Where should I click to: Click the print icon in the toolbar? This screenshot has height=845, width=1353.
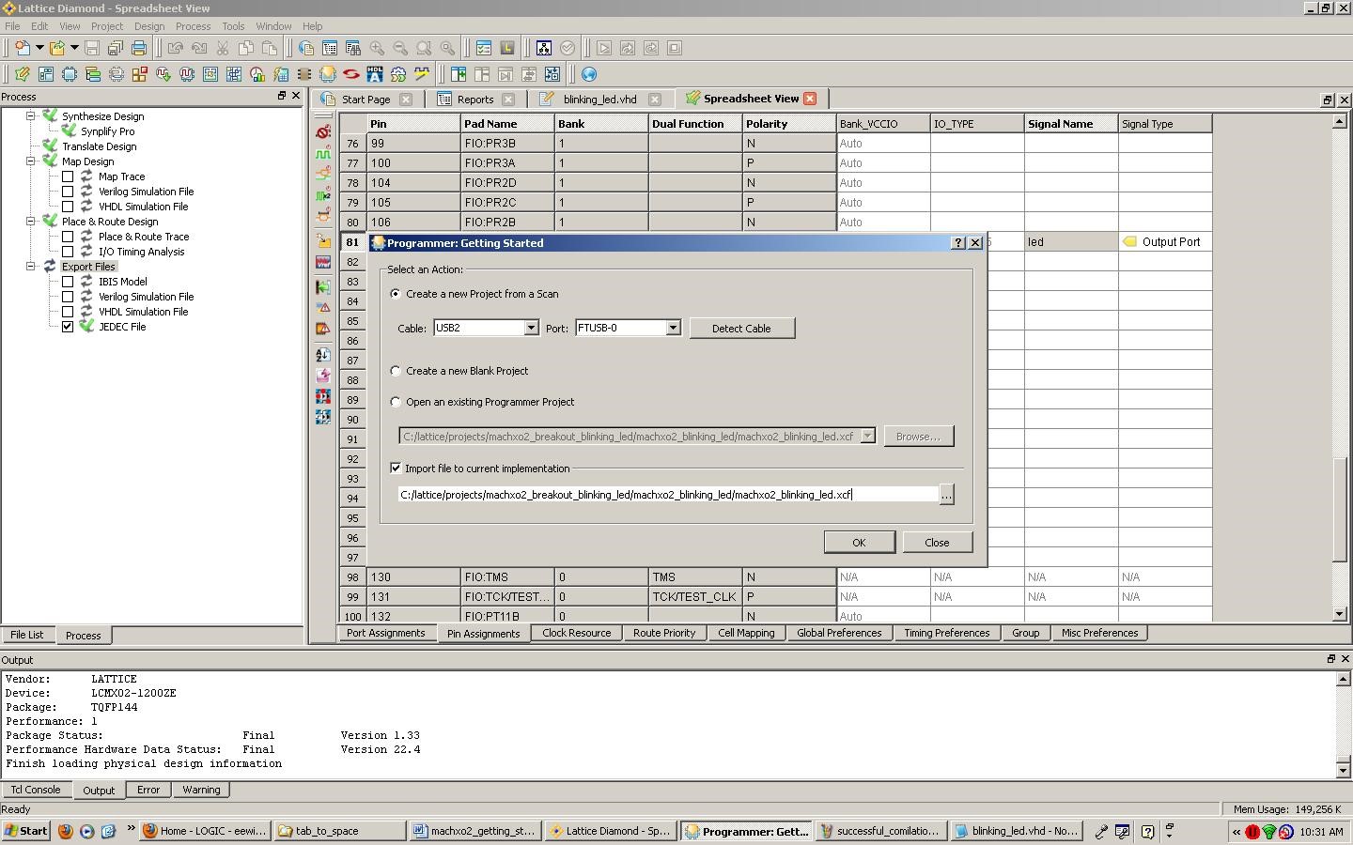pos(139,48)
